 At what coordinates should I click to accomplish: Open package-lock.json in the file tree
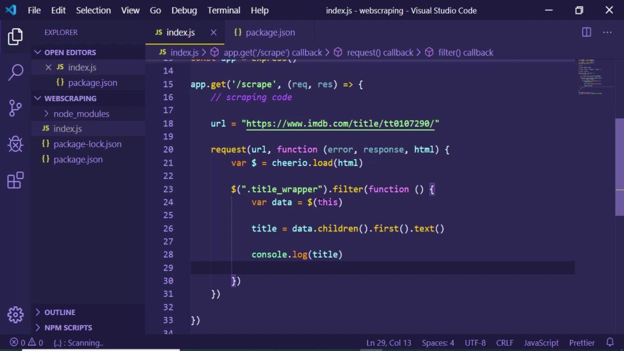click(87, 144)
